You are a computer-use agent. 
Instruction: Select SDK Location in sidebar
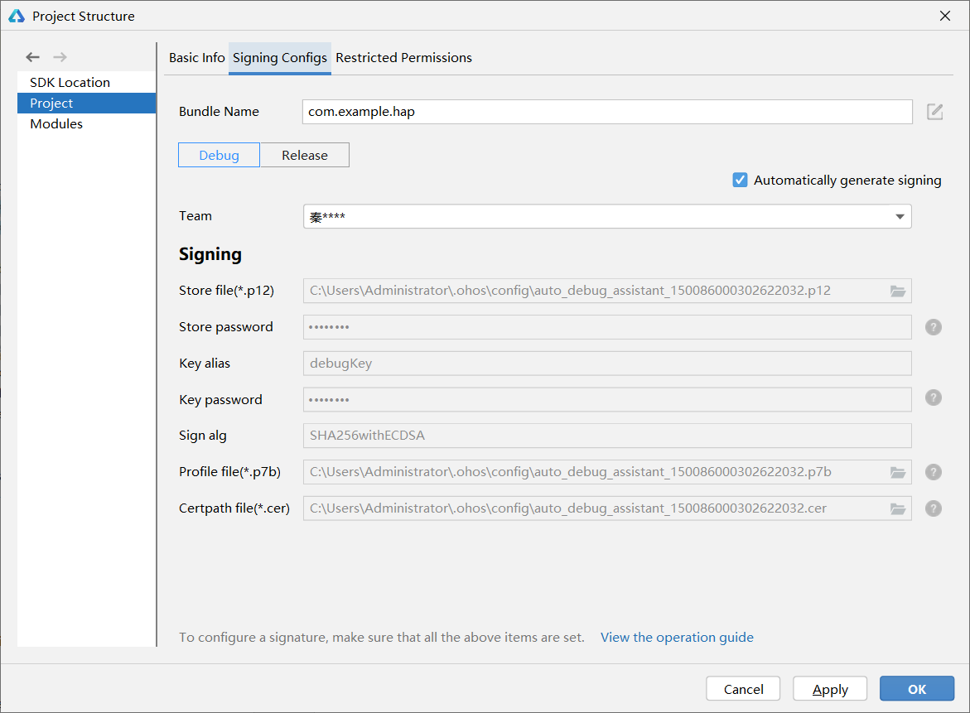coord(70,83)
